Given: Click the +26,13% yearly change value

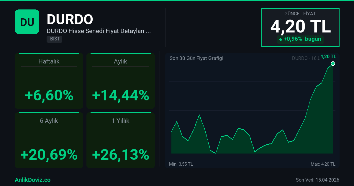Looking at the screenshot, I should (120, 154).
